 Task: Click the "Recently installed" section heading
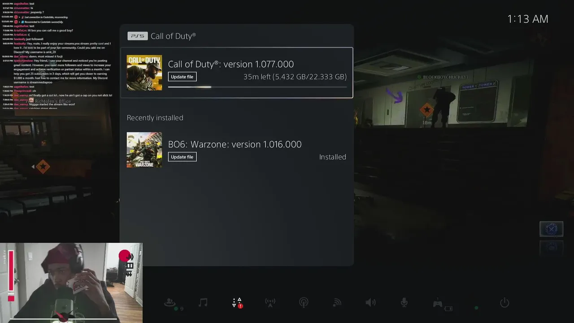155,118
